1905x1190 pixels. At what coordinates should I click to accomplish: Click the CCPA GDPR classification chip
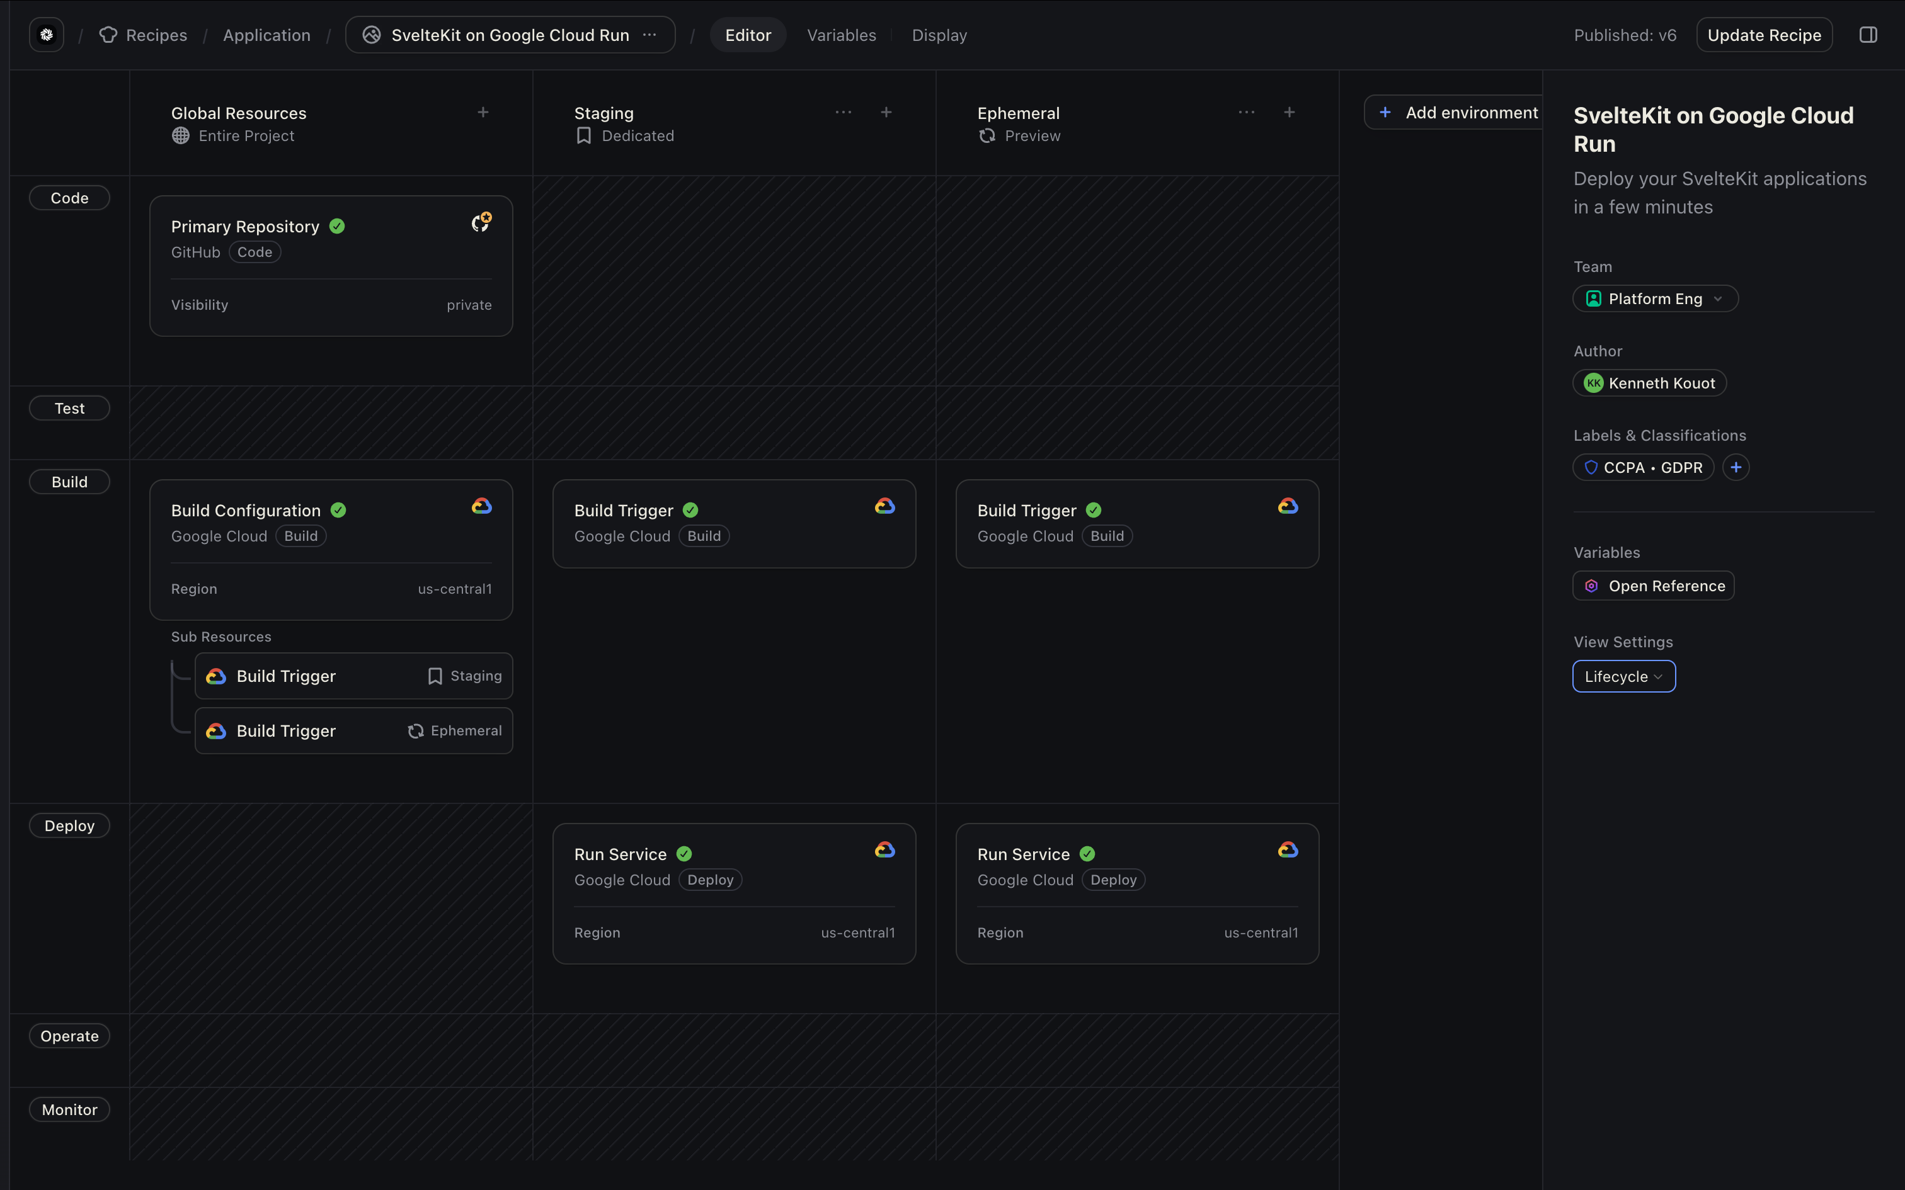pos(1644,467)
